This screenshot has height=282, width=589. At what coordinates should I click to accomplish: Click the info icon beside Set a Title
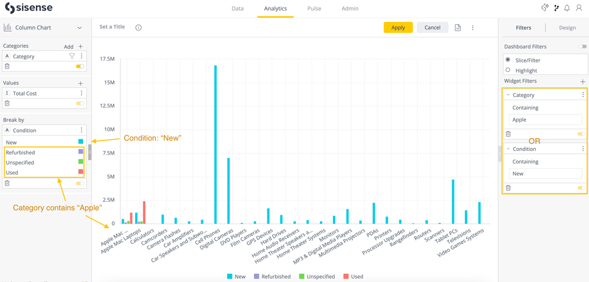[x=139, y=28]
